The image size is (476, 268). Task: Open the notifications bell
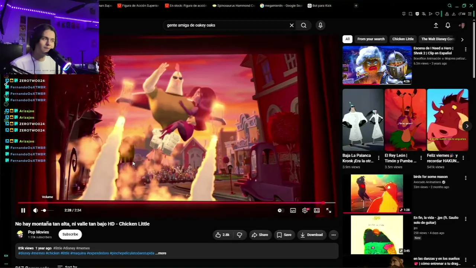(x=448, y=25)
